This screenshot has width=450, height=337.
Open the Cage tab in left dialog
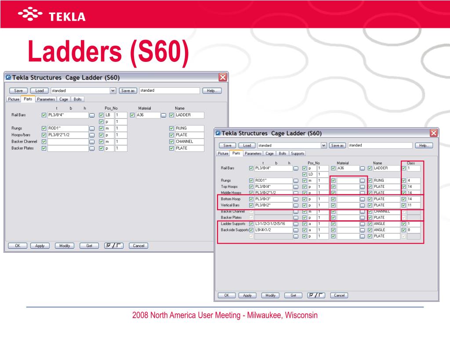click(x=64, y=100)
